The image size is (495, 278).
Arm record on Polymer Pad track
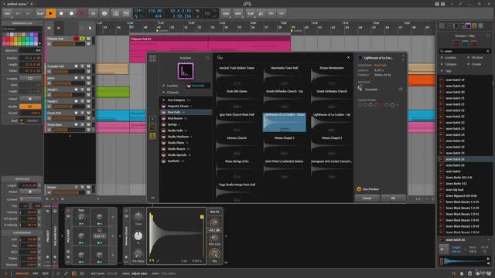(76, 39)
